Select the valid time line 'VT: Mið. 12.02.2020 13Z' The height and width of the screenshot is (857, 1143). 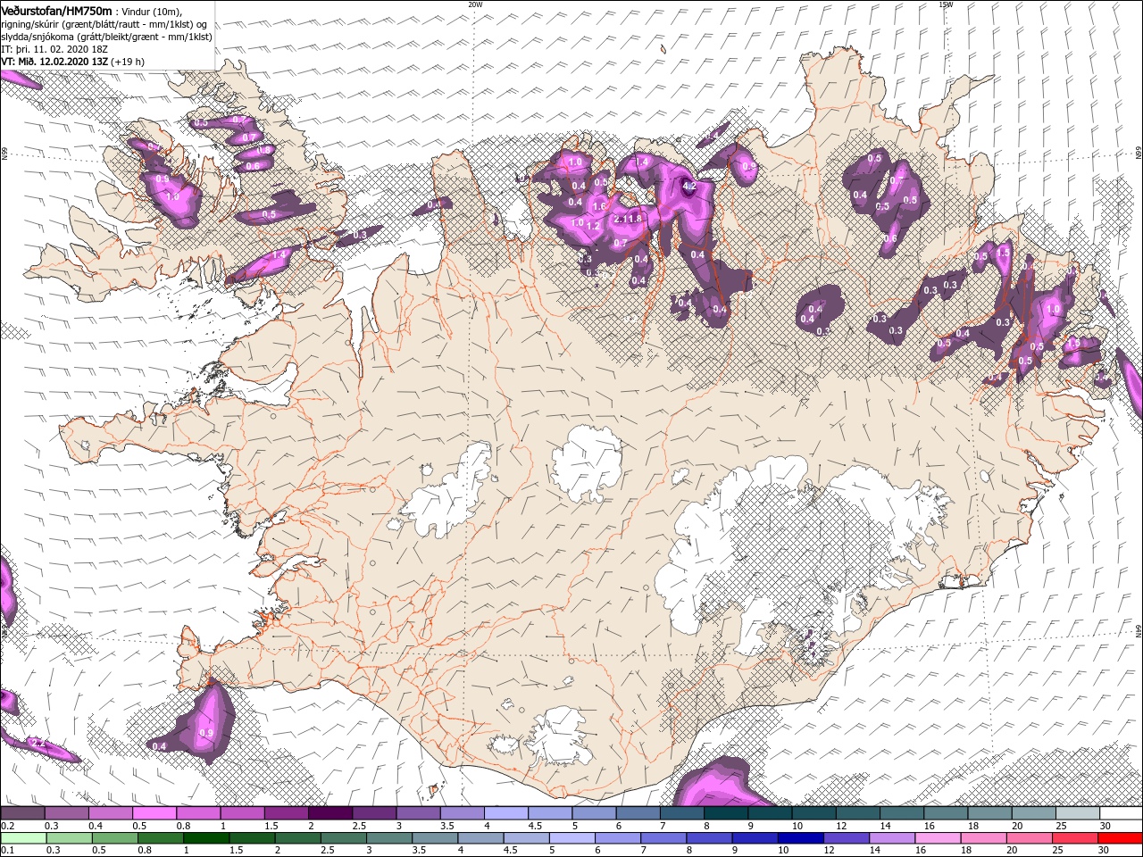click(54, 62)
